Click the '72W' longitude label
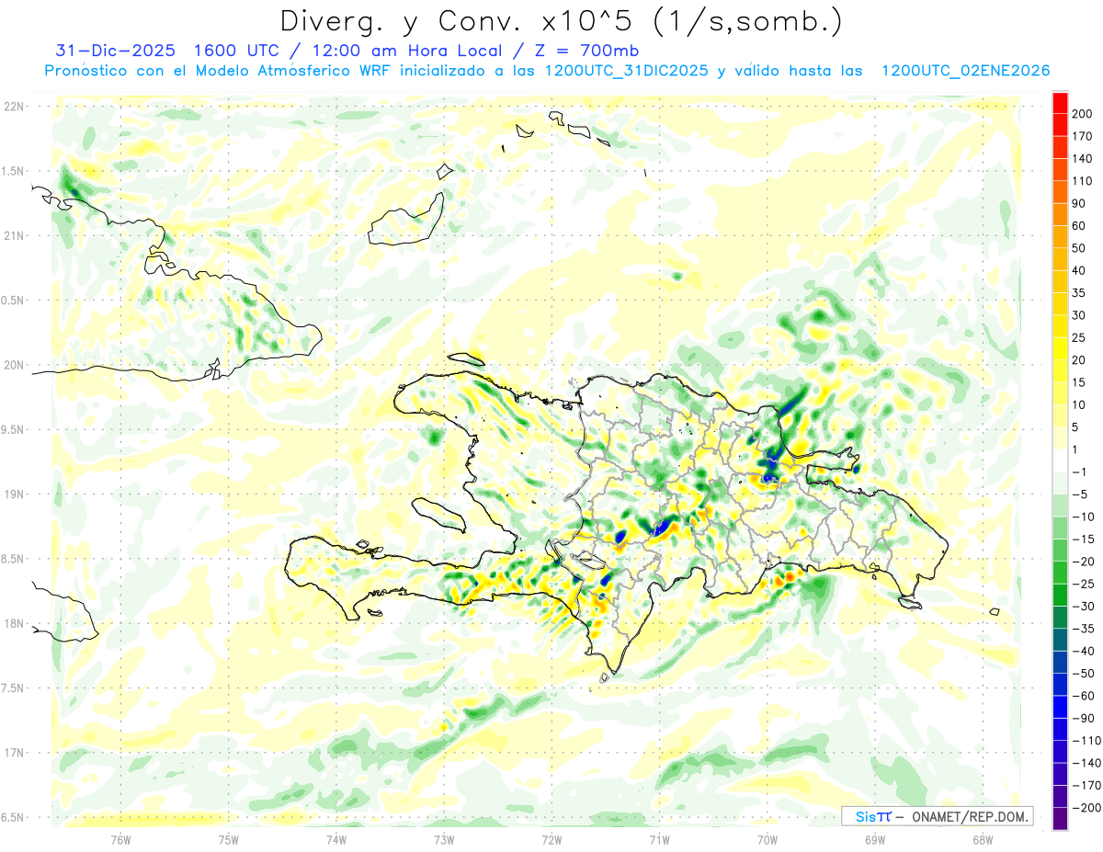Viewport: 1103px width, 852px height. (x=551, y=839)
